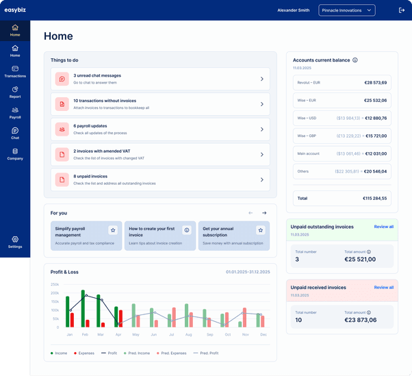Toggle Pred. Profit in chart legend

(x=206, y=353)
